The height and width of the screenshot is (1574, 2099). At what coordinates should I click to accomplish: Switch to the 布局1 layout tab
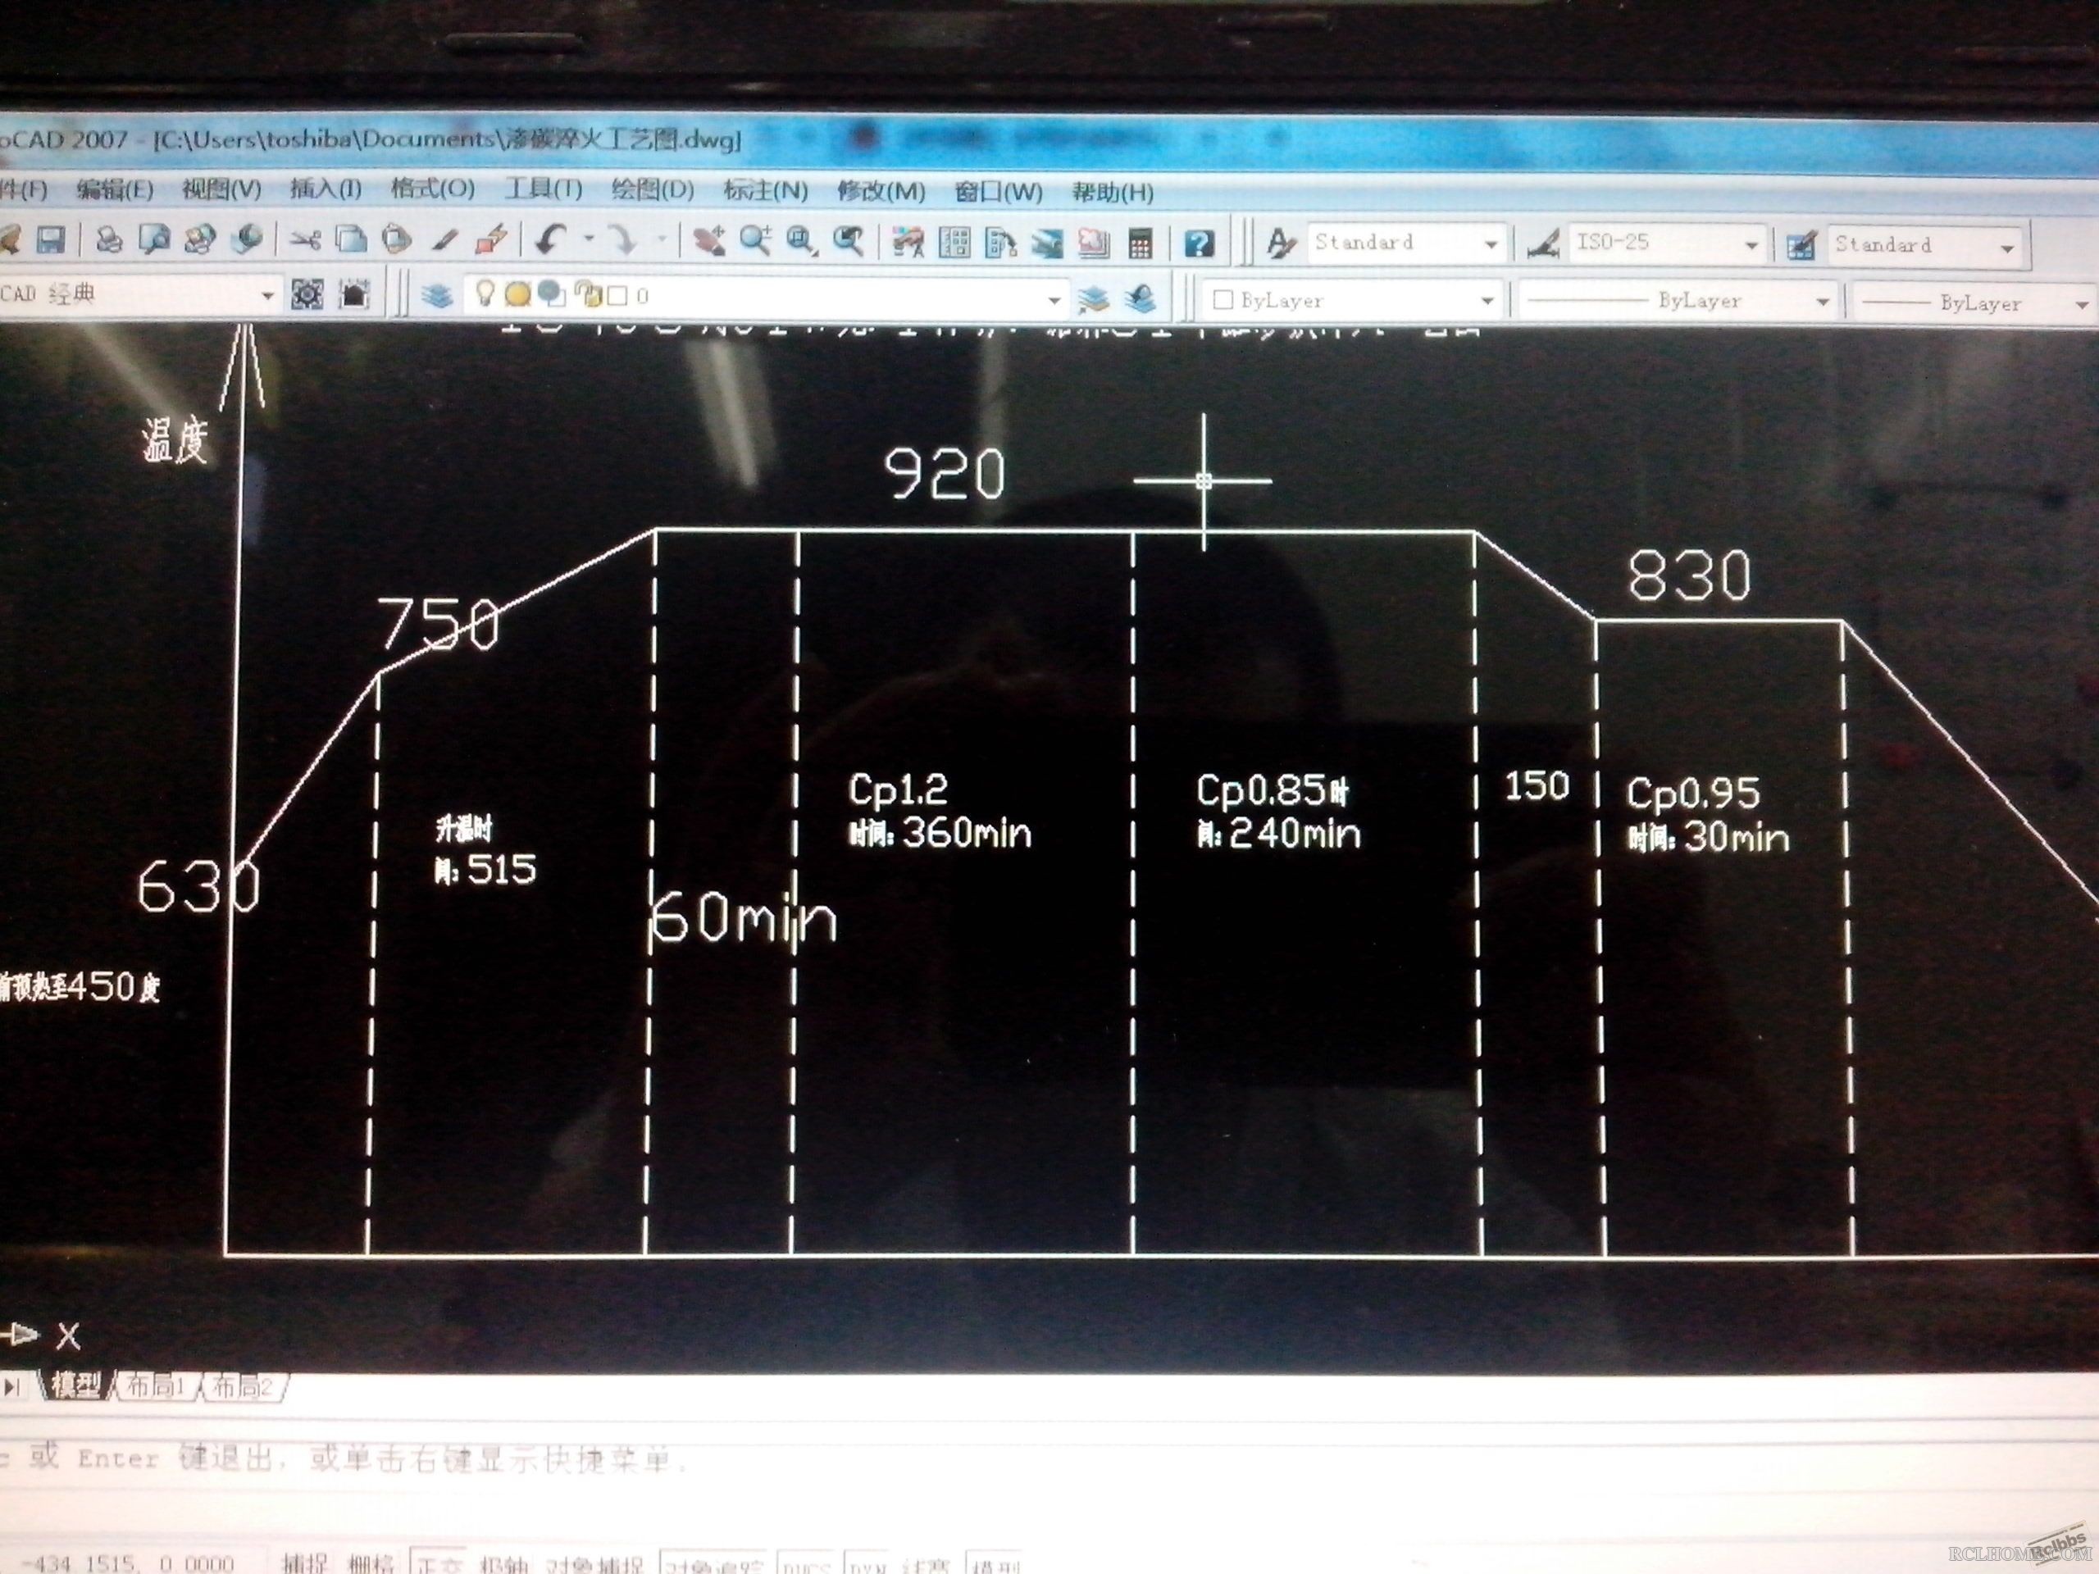(x=156, y=1387)
